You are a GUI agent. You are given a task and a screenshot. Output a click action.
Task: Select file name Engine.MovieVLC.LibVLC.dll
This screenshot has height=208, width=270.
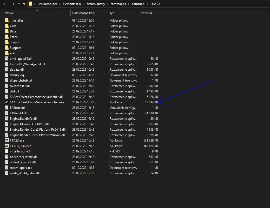coord(29,124)
